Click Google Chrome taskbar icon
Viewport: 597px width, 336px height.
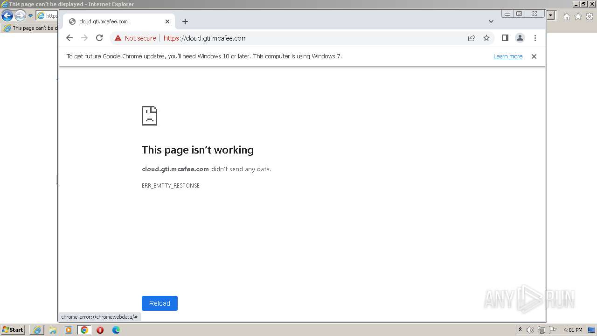84,330
